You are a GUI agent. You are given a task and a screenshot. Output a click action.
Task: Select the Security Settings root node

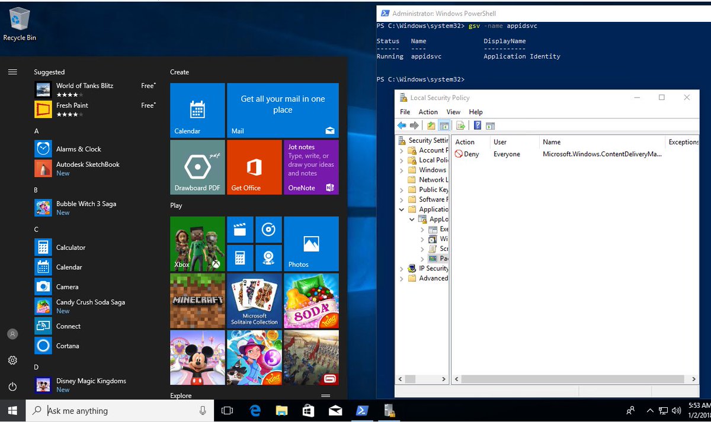(x=423, y=140)
